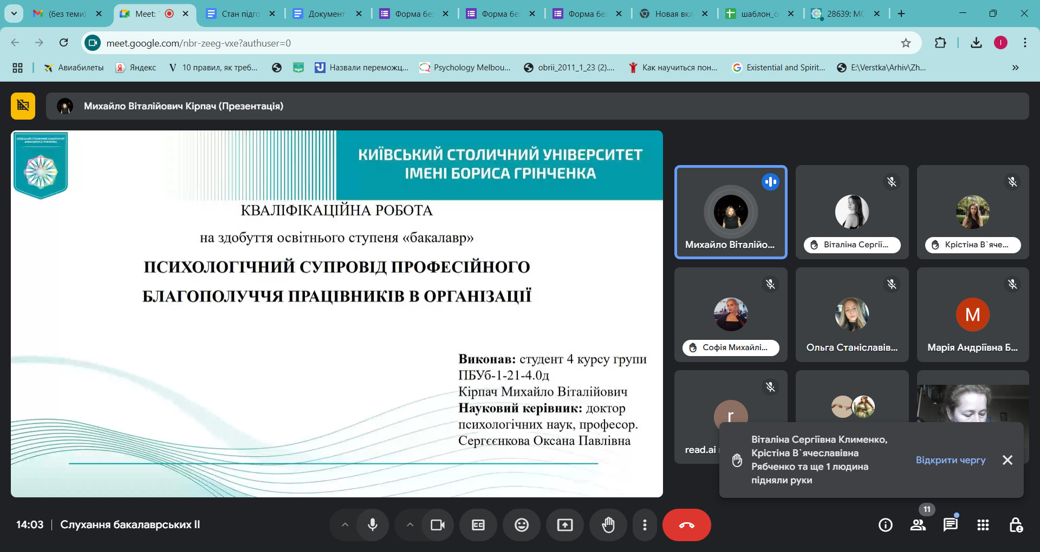Image resolution: width=1040 pixels, height=552 pixels.
Task: Click the shared presentation slide
Action: coord(337,314)
